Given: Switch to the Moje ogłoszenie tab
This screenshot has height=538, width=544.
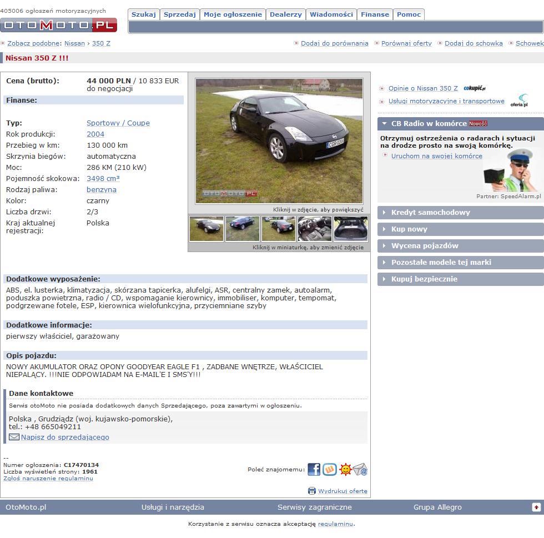Looking at the screenshot, I should [x=233, y=14].
